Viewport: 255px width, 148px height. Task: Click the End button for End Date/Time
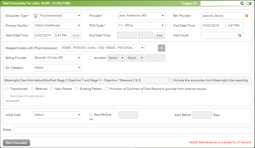point(159,35)
